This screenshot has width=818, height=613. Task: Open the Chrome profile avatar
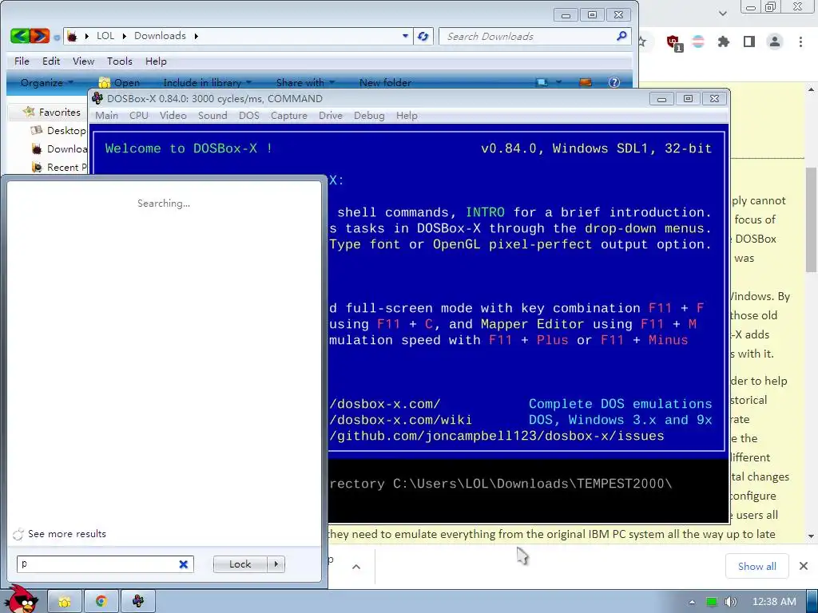(775, 42)
